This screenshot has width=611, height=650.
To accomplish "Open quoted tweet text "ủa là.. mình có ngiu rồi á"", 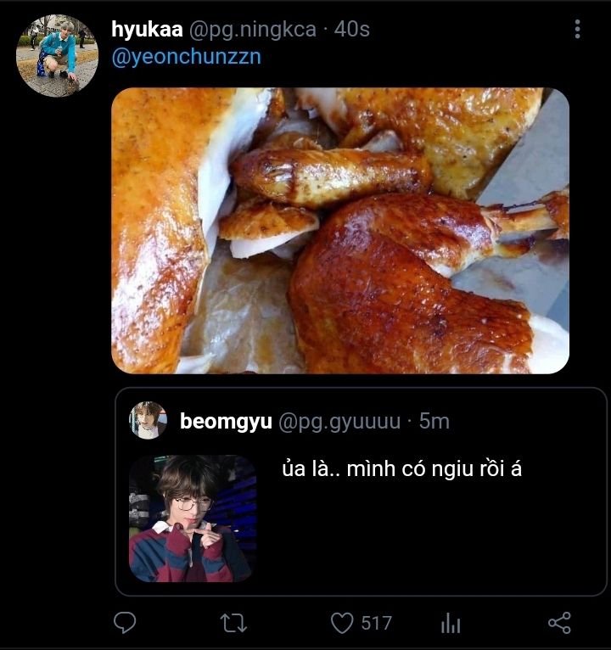I will pyautogui.click(x=401, y=468).
